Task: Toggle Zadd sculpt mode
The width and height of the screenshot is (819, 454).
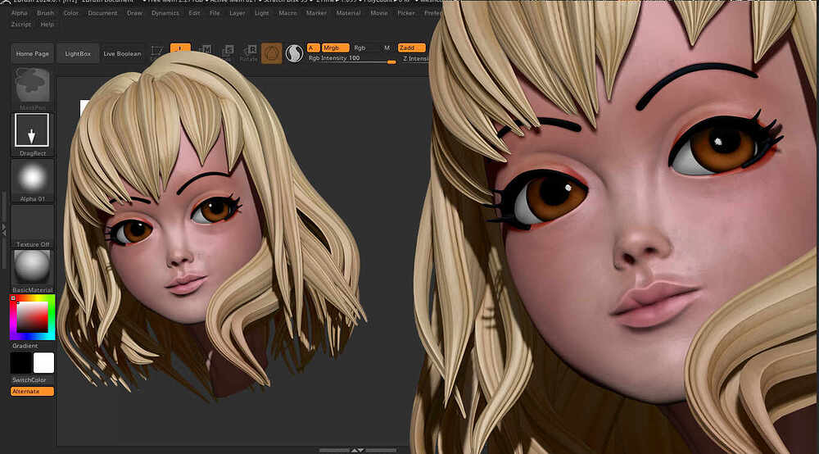Action: tap(412, 48)
